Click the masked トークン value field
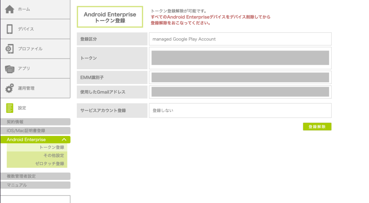Screen dimensions: 369x203 (240, 58)
